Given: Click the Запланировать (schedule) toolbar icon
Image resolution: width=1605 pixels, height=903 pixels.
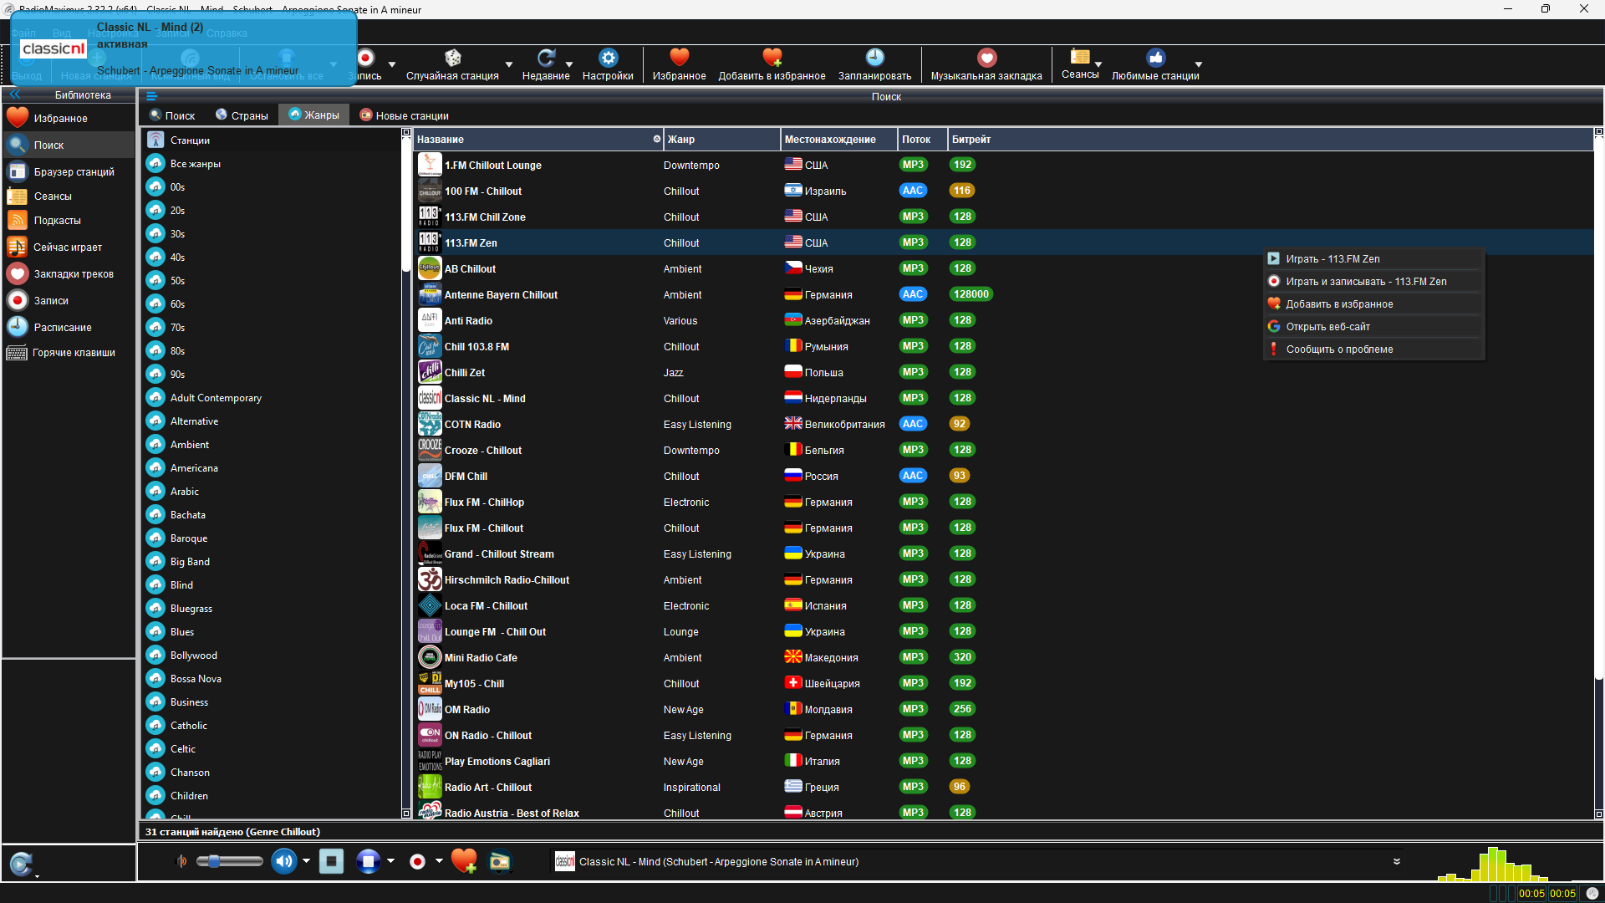Looking at the screenshot, I should pyautogui.click(x=874, y=64).
